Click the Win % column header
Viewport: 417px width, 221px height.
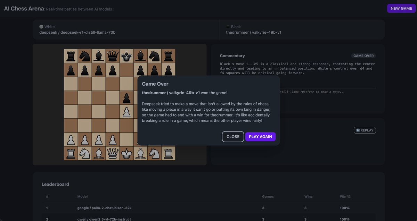pos(345,197)
